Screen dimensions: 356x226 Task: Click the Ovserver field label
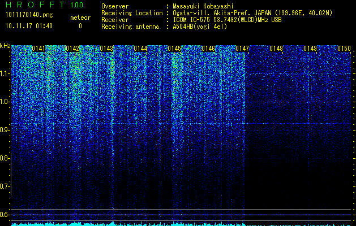(x=115, y=6)
